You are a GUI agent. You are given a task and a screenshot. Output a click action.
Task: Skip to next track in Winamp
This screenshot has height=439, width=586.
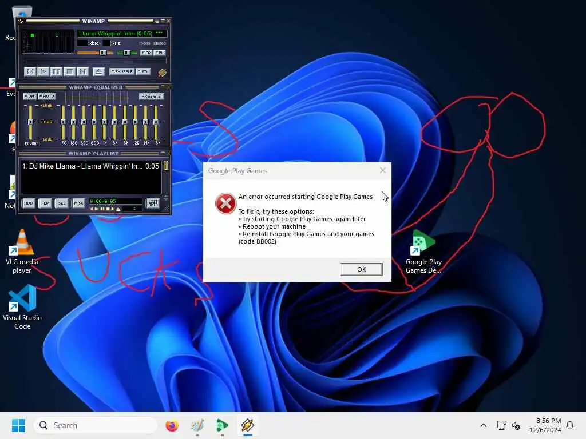coord(82,71)
